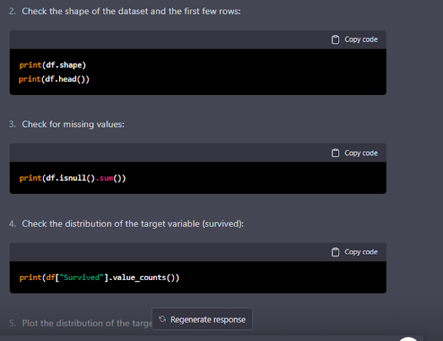Click the circular regenerate arrows icon
Screen dimensions: 443x341
click(162, 320)
